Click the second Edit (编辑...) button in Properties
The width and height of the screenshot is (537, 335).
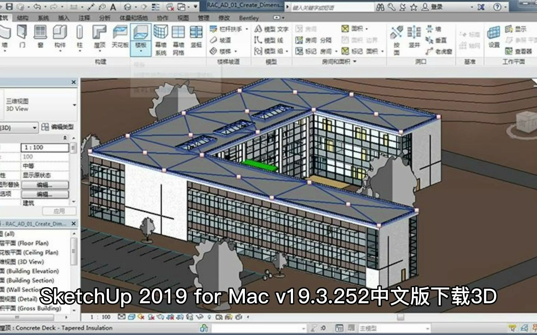(45, 194)
